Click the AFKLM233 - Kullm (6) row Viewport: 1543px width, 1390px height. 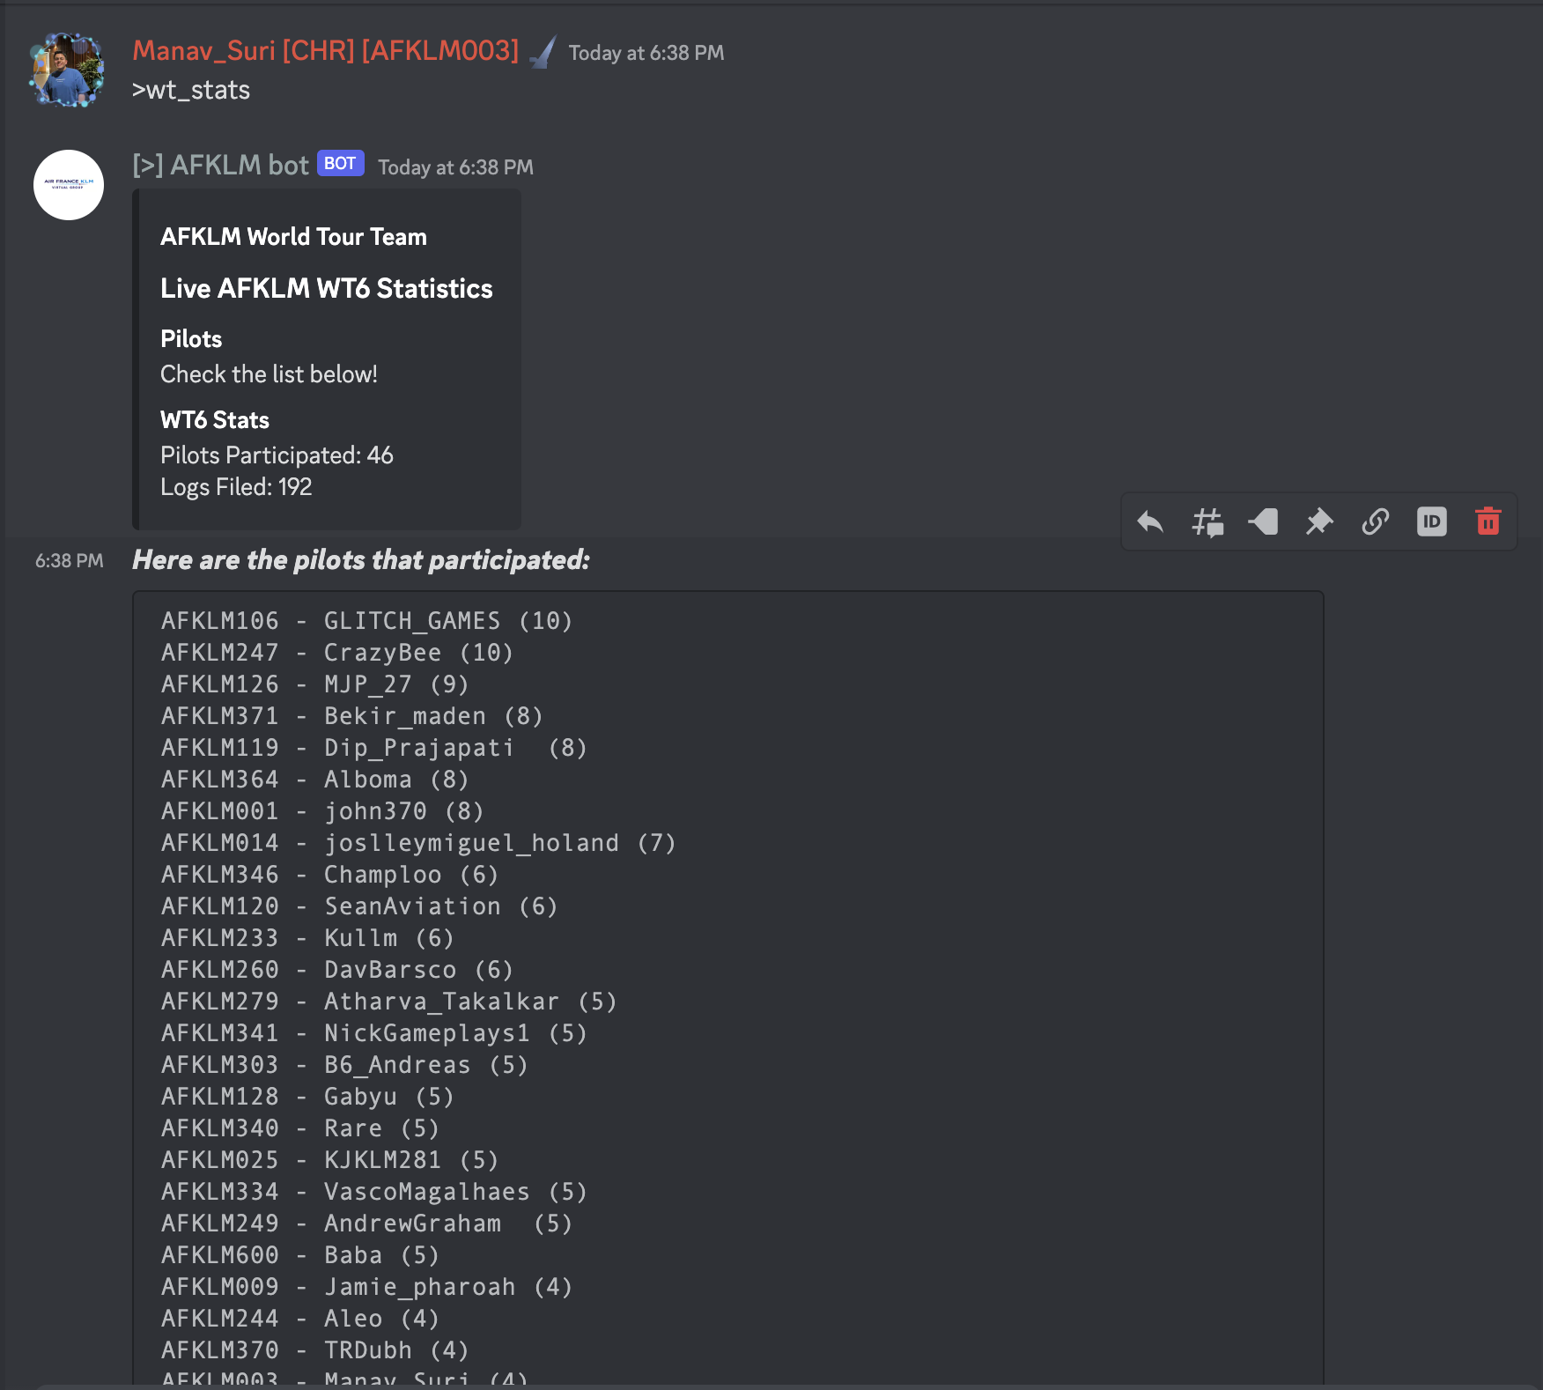click(308, 938)
